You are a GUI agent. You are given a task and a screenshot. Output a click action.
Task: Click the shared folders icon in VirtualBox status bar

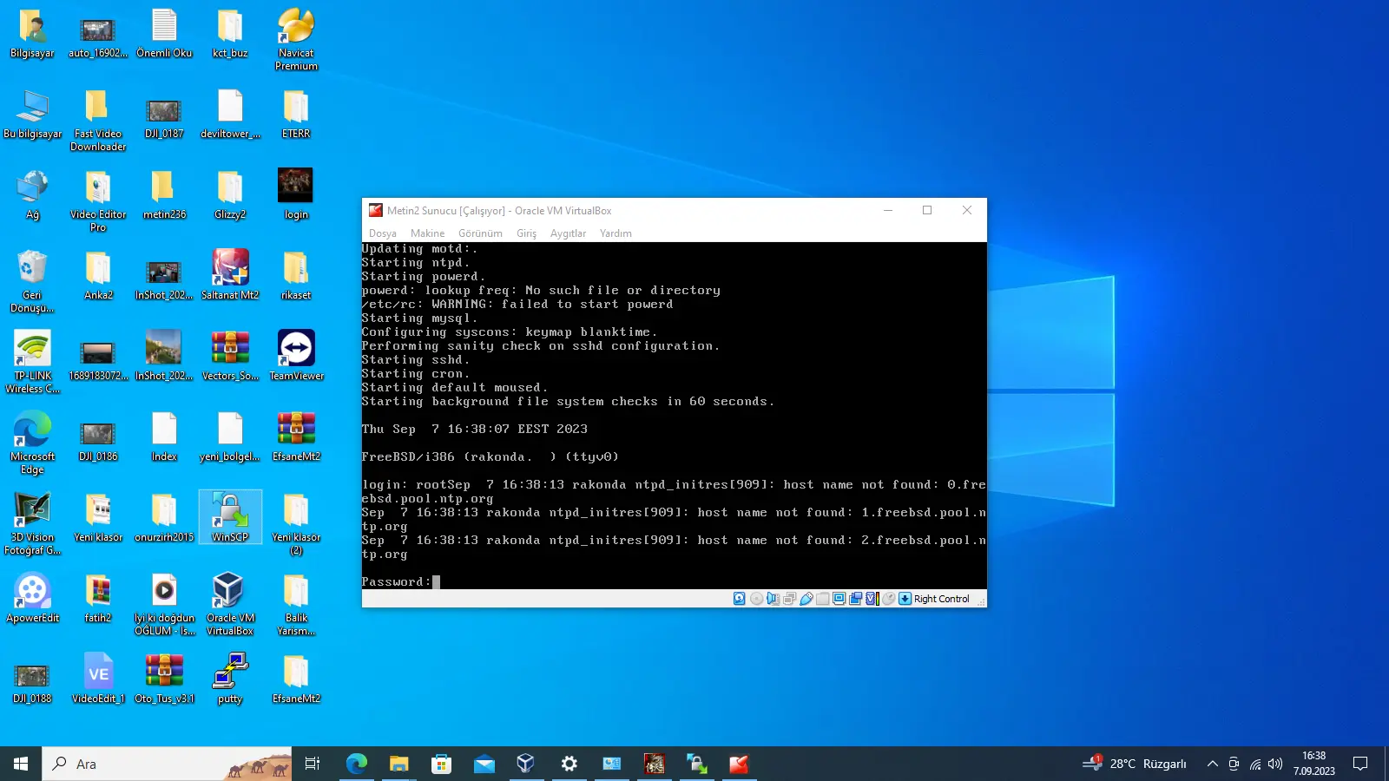(x=822, y=599)
